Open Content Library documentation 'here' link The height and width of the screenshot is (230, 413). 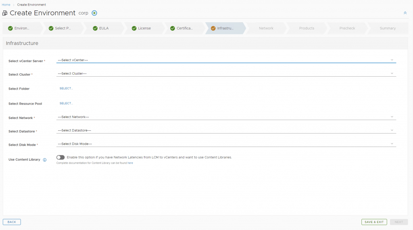(x=130, y=163)
